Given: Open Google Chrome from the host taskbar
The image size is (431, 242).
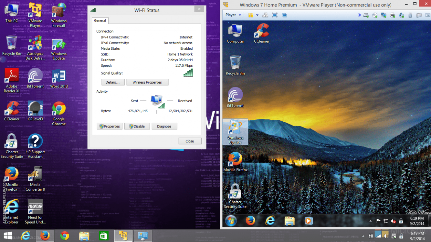Looking at the screenshot, I should pos(65,236).
